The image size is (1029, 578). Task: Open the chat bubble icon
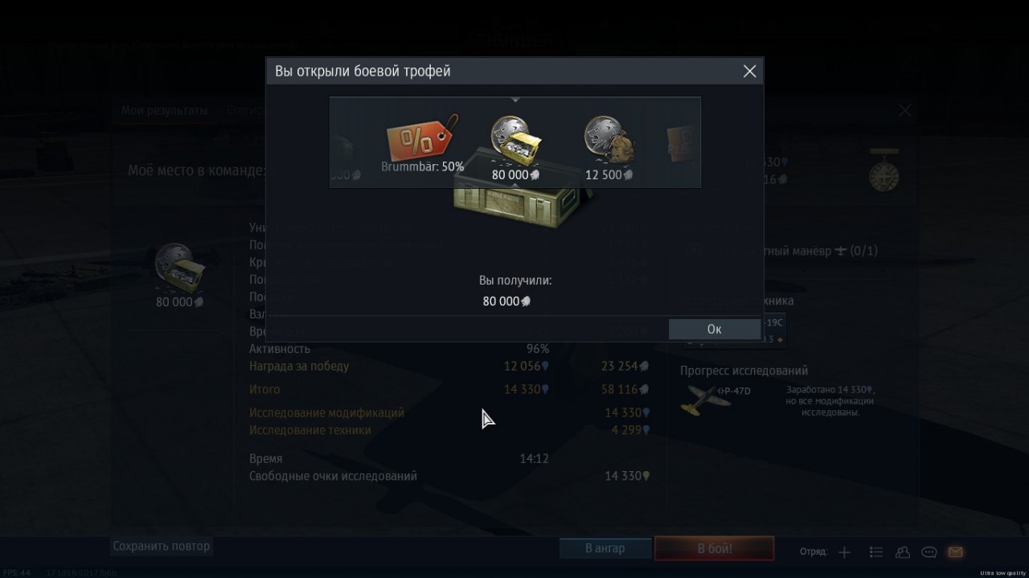tap(929, 552)
